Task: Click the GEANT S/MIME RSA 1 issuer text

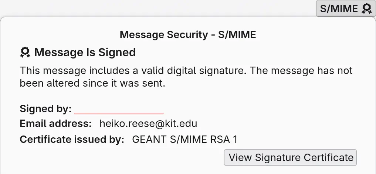Action: pyautogui.click(x=184, y=139)
